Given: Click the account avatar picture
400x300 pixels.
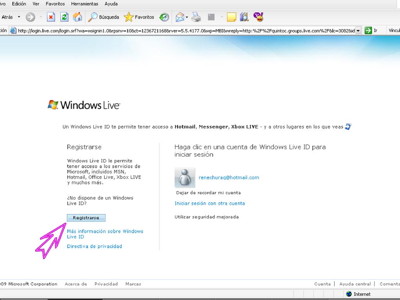Looking at the screenshot, I should 185,178.
